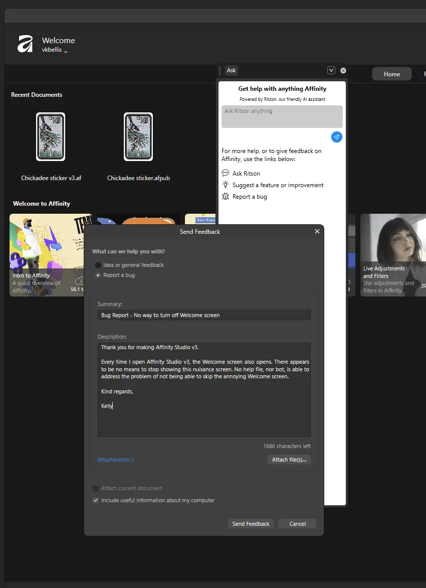426x588 pixels.
Task: Click the Affinity logo icon
Action: [25, 44]
